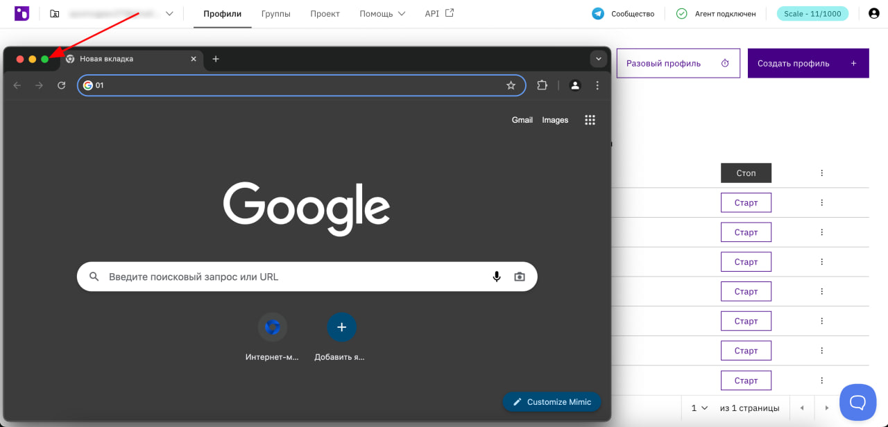Viewport: 888px width, 427px height.
Task: Open the Проект tab
Action: (325, 14)
